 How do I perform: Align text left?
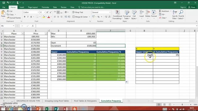coord(55,17)
